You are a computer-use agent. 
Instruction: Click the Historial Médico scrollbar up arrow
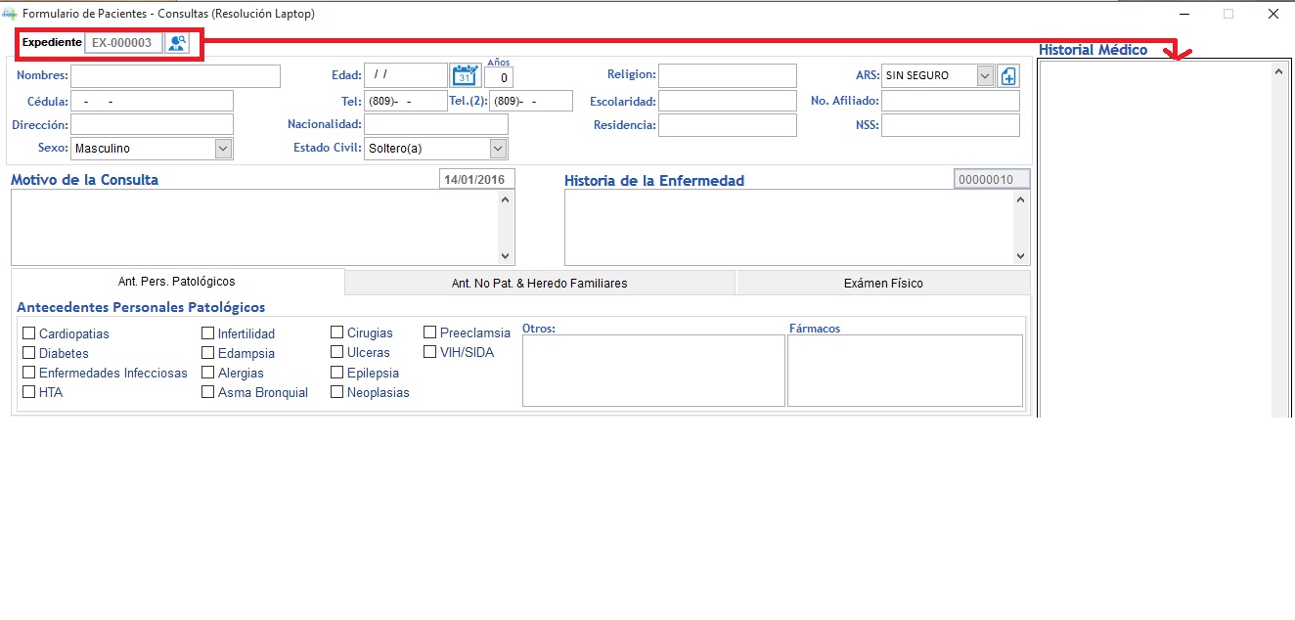(1279, 71)
